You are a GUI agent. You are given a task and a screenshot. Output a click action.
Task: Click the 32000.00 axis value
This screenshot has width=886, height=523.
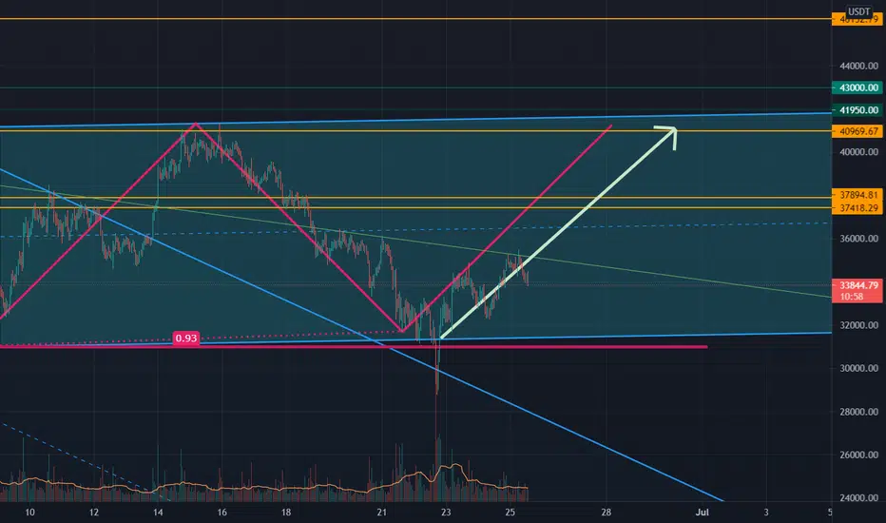coord(858,325)
